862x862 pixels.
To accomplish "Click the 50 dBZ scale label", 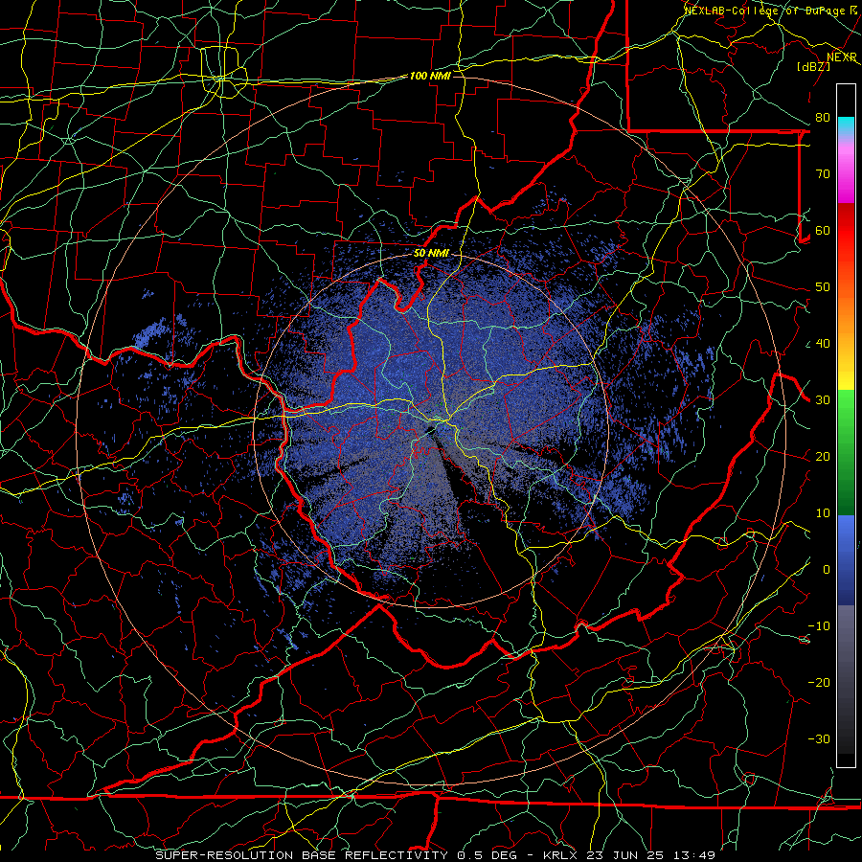I will [x=823, y=287].
